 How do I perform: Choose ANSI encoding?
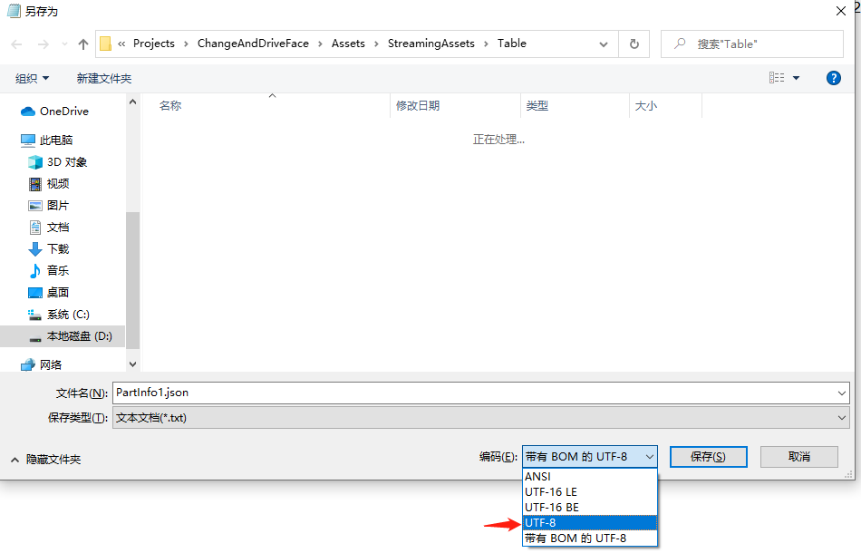(x=590, y=477)
